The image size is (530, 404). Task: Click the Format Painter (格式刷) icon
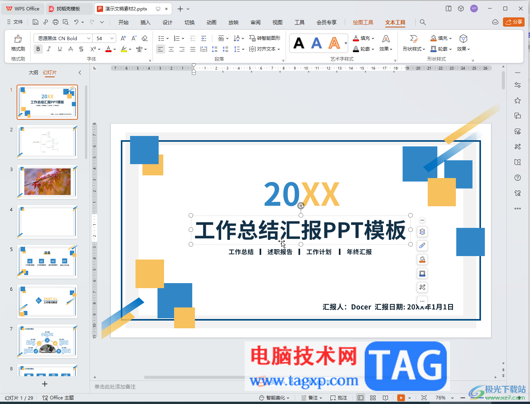18,42
